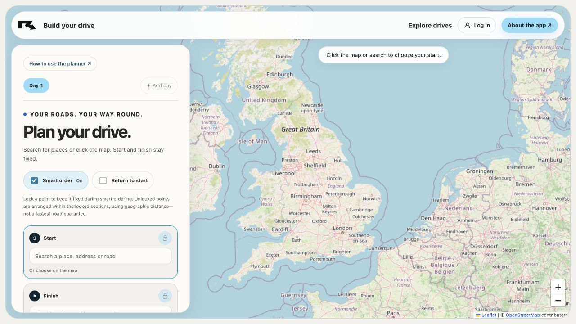Image resolution: width=576 pixels, height=324 pixels.
Task: Click Sheffield on the map
Action: [x=315, y=165]
